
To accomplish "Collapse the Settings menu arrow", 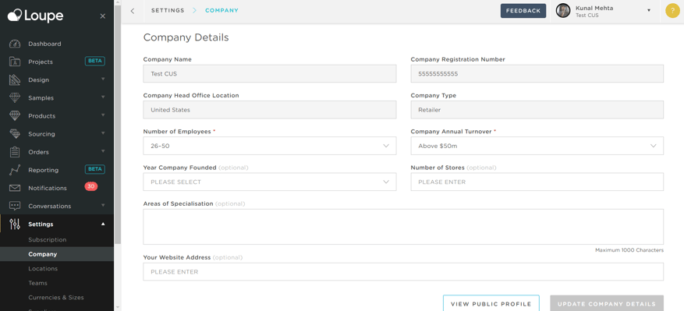I will pos(103,224).
